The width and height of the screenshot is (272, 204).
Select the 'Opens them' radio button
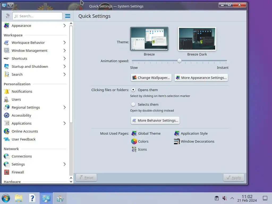133,90
